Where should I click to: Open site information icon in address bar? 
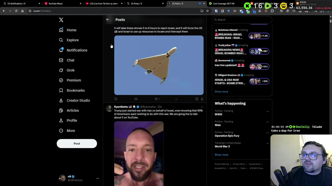(x=30, y=11)
